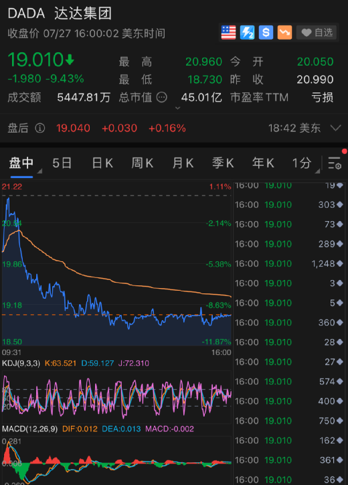Viewport: 348px width, 485px height.
Task: Tap the K:63.521 indicator value
Action: point(61,363)
